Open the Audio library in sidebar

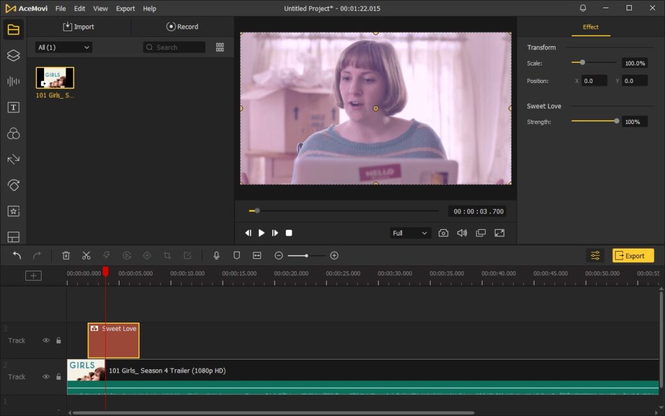point(13,81)
